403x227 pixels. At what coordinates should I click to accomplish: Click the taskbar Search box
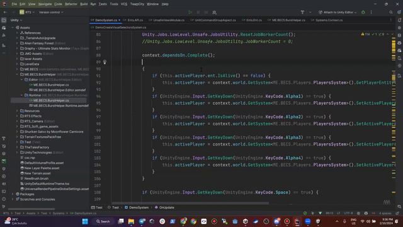(x=103, y=221)
